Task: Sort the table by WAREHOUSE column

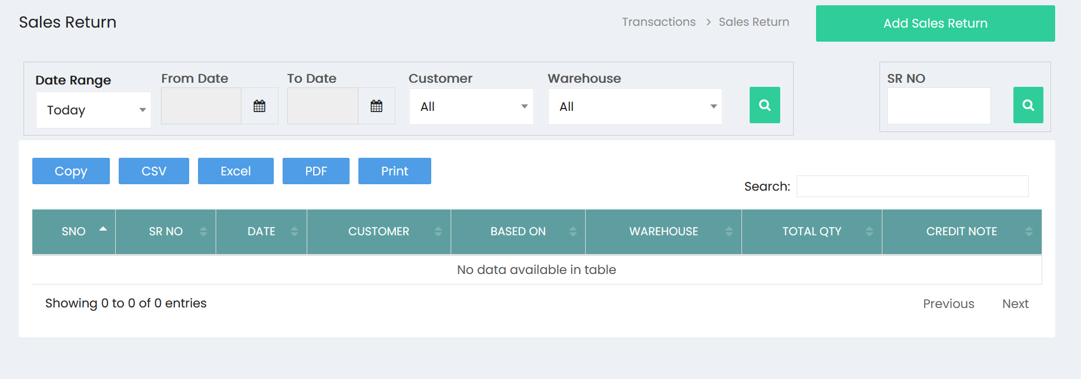Action: [664, 232]
